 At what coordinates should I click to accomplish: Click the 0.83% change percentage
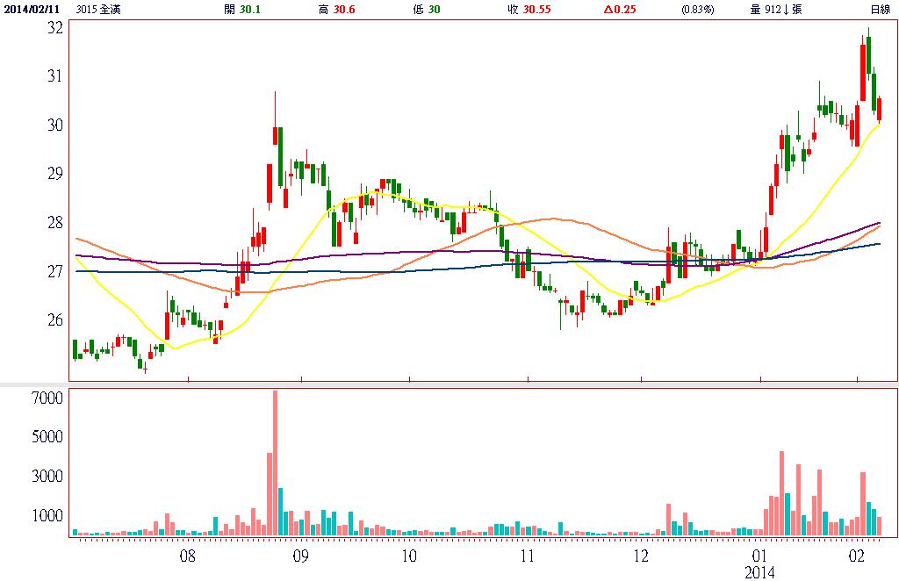[698, 10]
